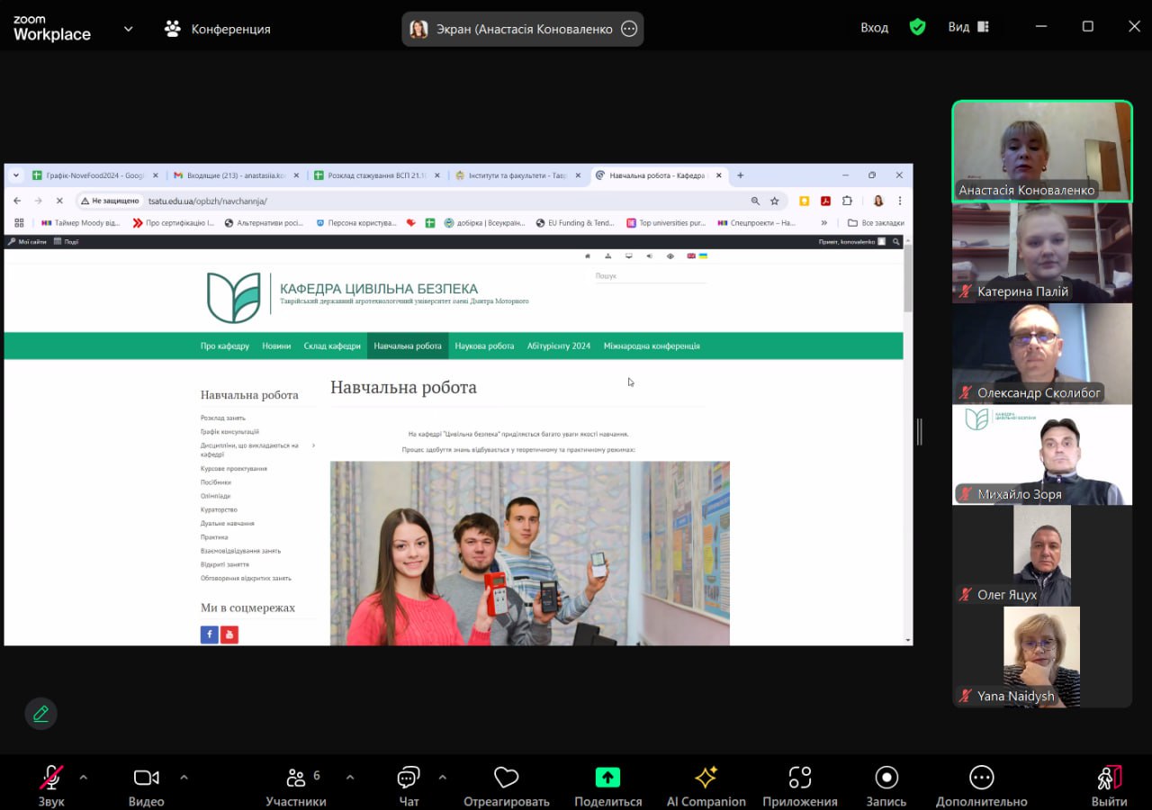Image resolution: width=1152 pixels, height=810 pixels.
Task: Click the annotation pencil icon
Action: 40,714
